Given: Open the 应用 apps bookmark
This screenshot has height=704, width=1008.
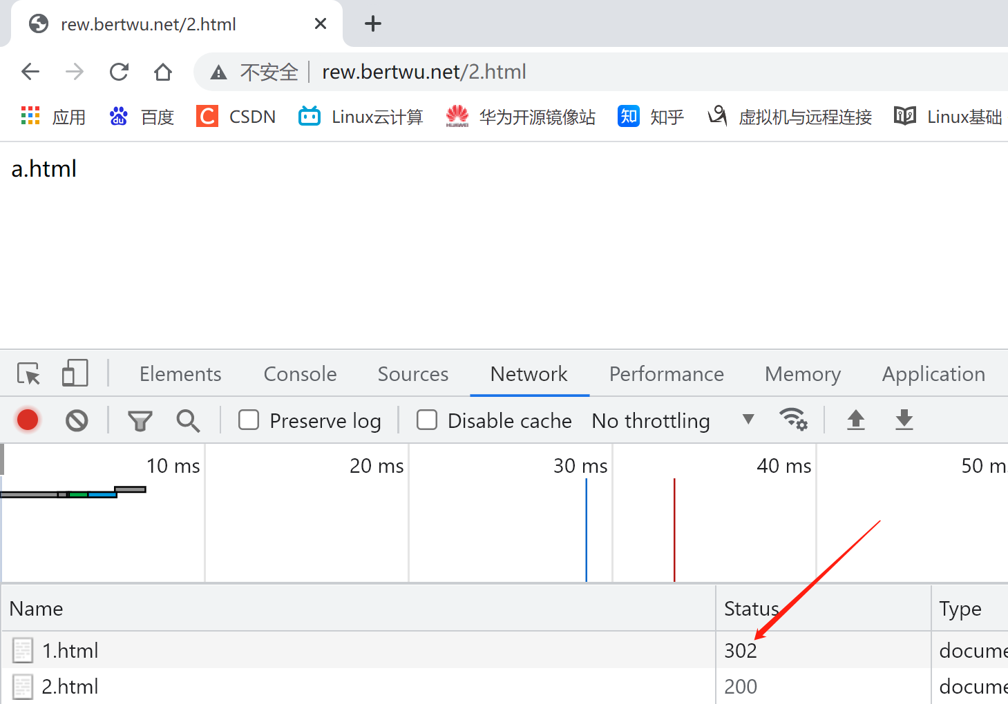Looking at the screenshot, I should 53,117.
